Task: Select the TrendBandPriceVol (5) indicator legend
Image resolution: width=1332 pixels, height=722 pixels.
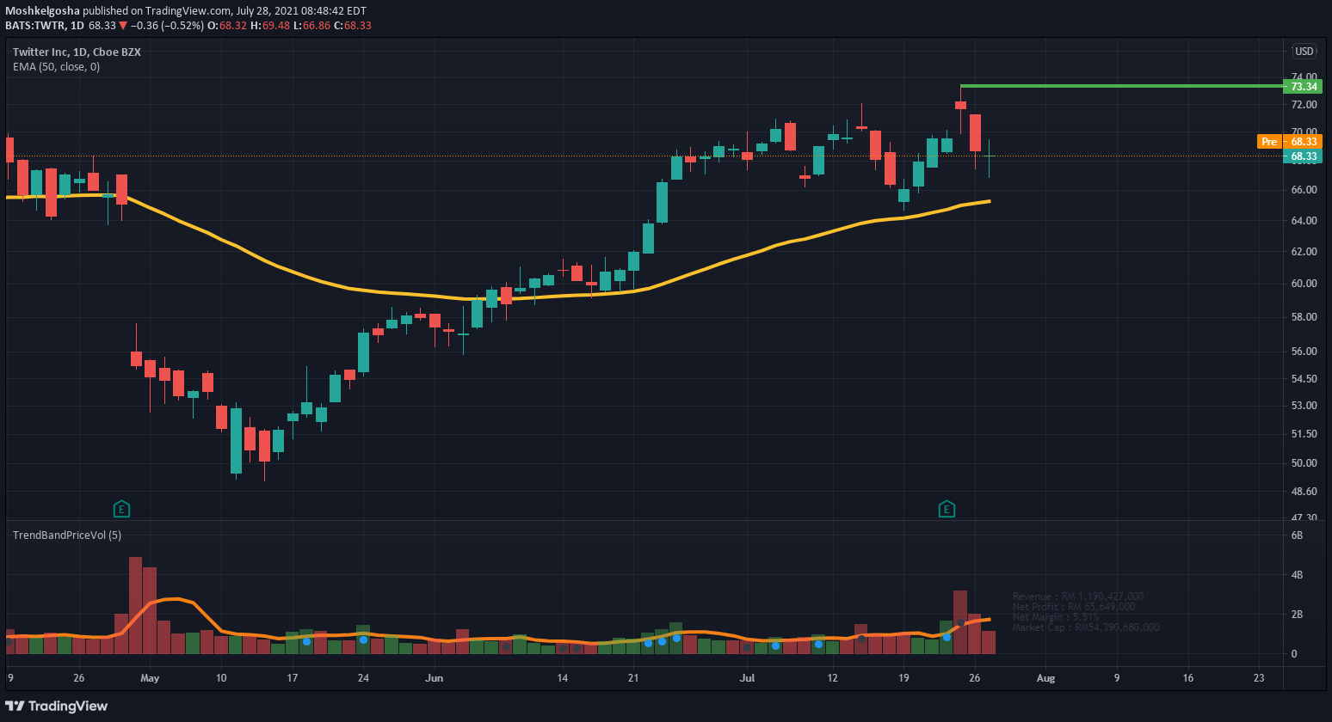Action: coord(67,535)
